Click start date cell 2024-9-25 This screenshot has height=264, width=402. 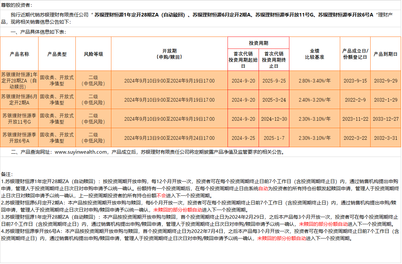243,138
